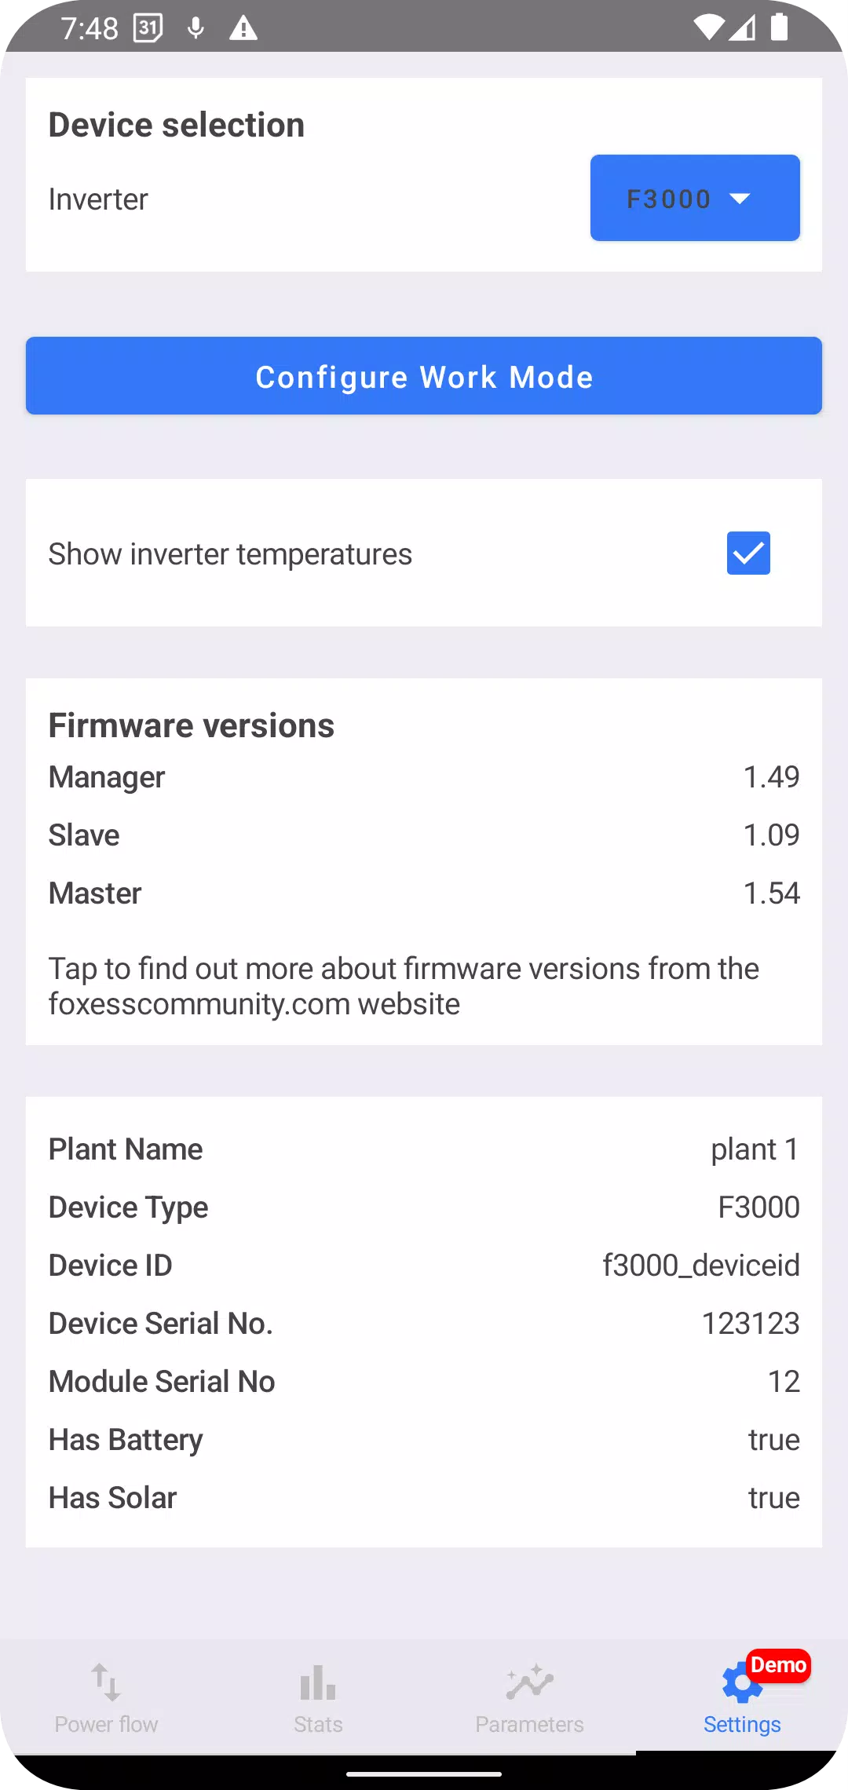The height and width of the screenshot is (1790, 848).
Task: Uncheck Show inverter temperatures checkbox
Action: click(x=748, y=553)
